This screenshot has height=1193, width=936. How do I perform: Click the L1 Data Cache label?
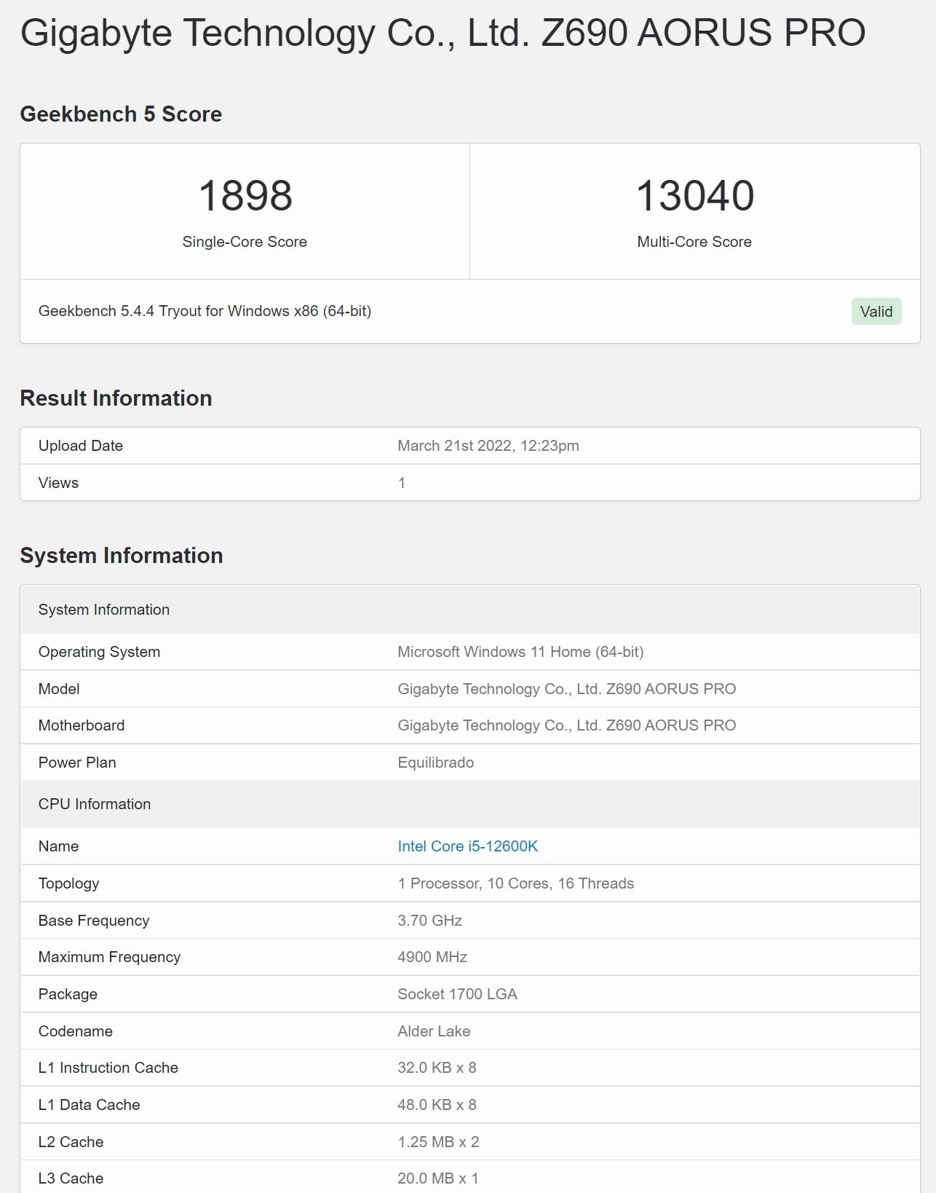(89, 1105)
